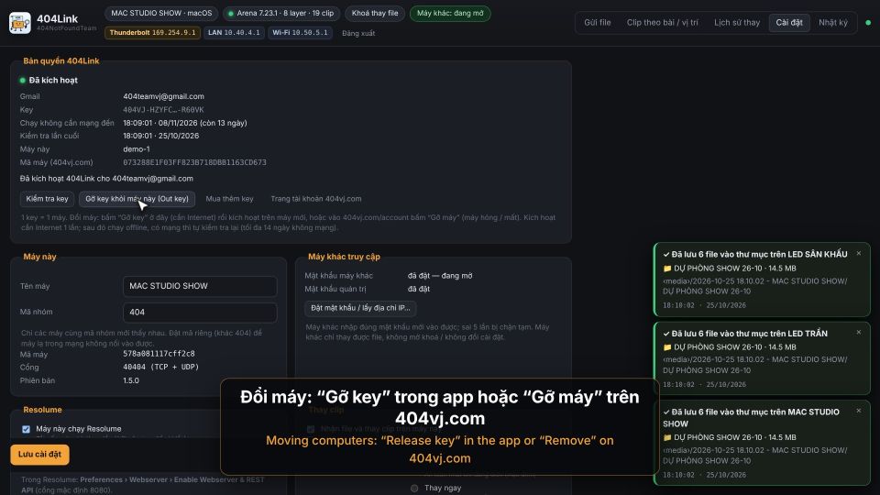The height and width of the screenshot is (495, 880).
Task: Click folder icon in MAC STUDIO SHOW notification
Action: click(667, 437)
